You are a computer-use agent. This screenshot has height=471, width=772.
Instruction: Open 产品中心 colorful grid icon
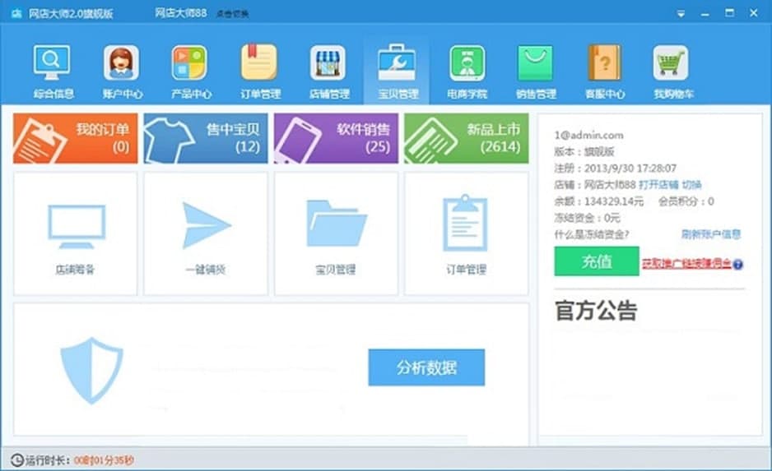(x=189, y=62)
